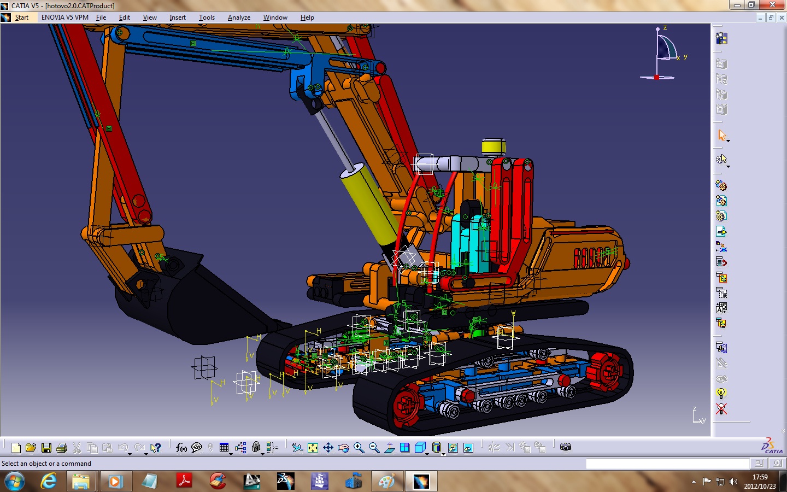The image size is (787, 492).
Task: Click the Normal View icon
Action: tap(389, 448)
